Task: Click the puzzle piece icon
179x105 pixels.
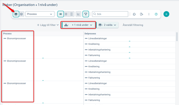Action: (134, 14)
